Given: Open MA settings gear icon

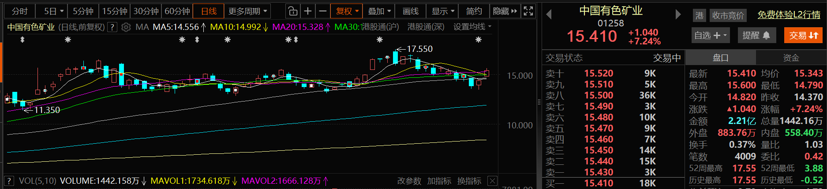Looking at the screenshot, I should 126,27.
